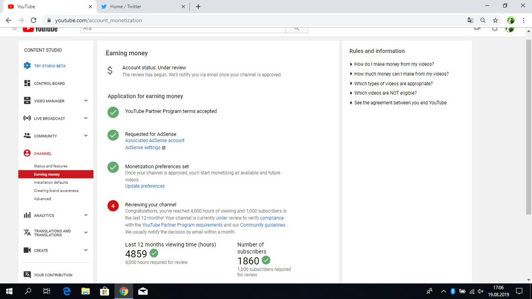Reload the page with Chrome refresh icon

tap(34, 20)
